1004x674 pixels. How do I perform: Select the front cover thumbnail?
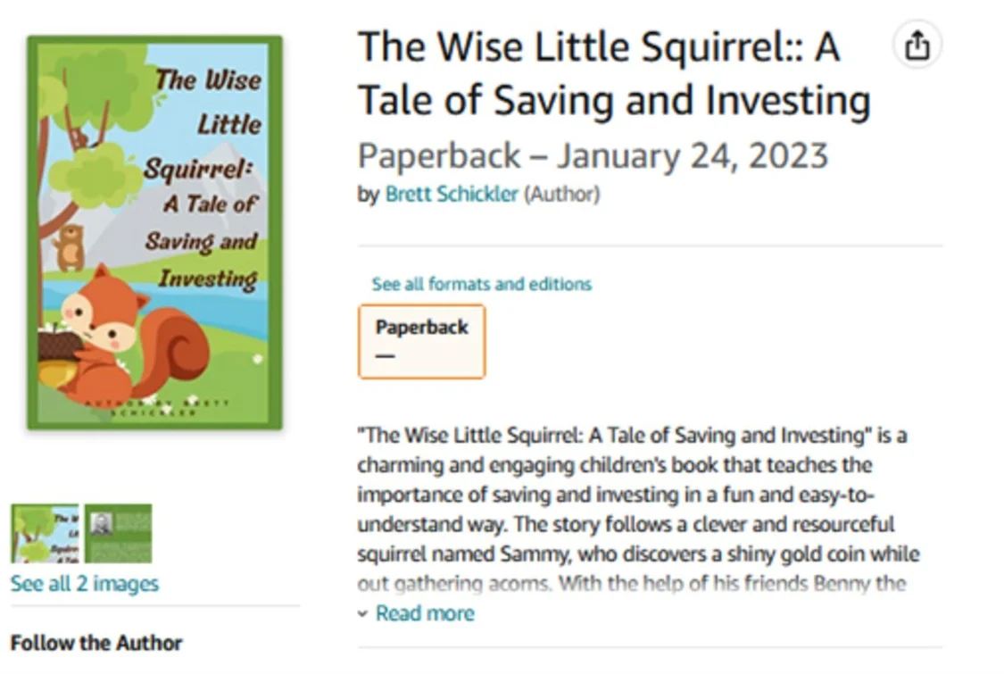(x=45, y=533)
